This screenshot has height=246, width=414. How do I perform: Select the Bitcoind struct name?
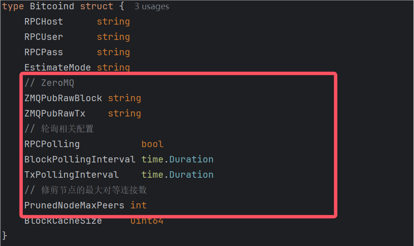52,6
